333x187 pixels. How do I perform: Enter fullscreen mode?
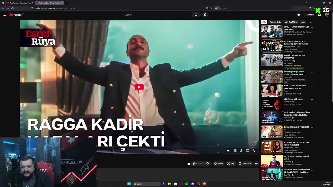[x=254, y=151]
